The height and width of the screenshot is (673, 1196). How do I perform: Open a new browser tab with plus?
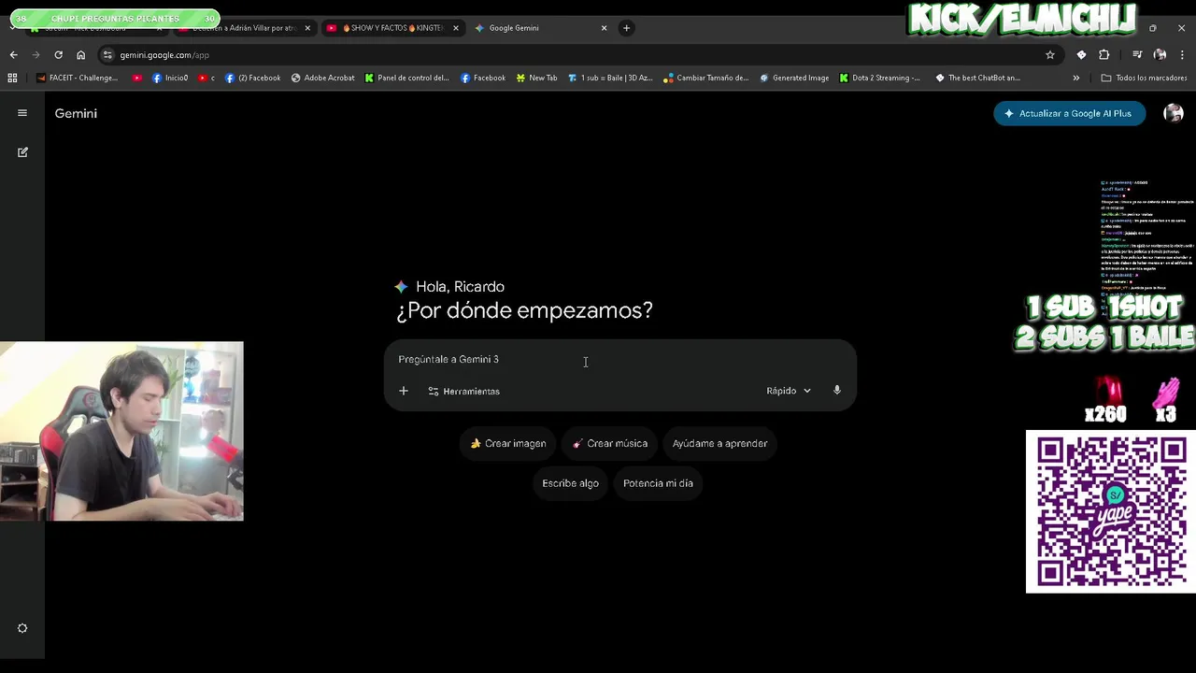pos(626,28)
